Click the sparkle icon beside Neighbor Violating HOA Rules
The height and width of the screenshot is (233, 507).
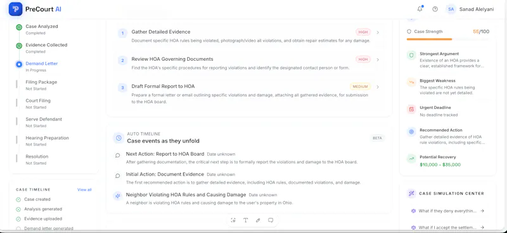click(x=117, y=196)
